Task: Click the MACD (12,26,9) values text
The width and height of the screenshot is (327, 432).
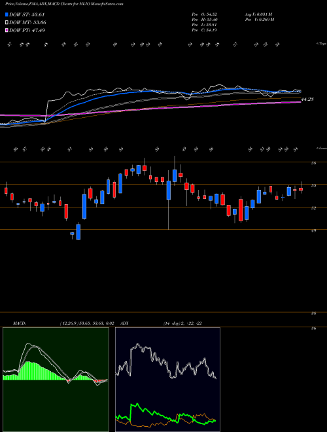Action: click(x=87, y=323)
